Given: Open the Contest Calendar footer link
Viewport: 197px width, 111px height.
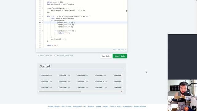Looking at the screenshot, I should pyautogui.click(x=54, y=106).
